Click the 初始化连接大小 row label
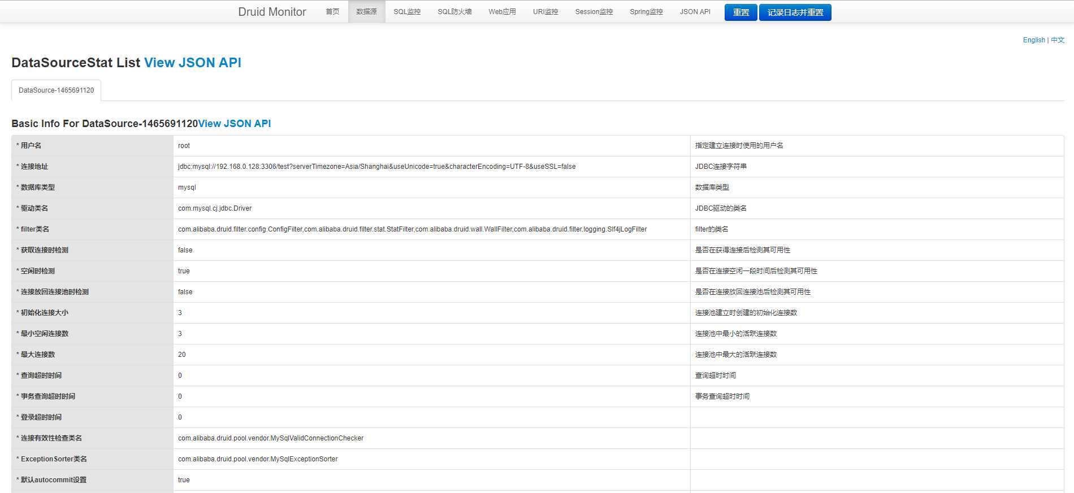 42,313
